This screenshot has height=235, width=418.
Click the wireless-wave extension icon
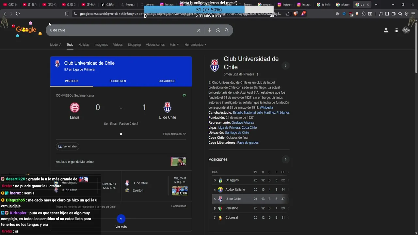point(344,14)
